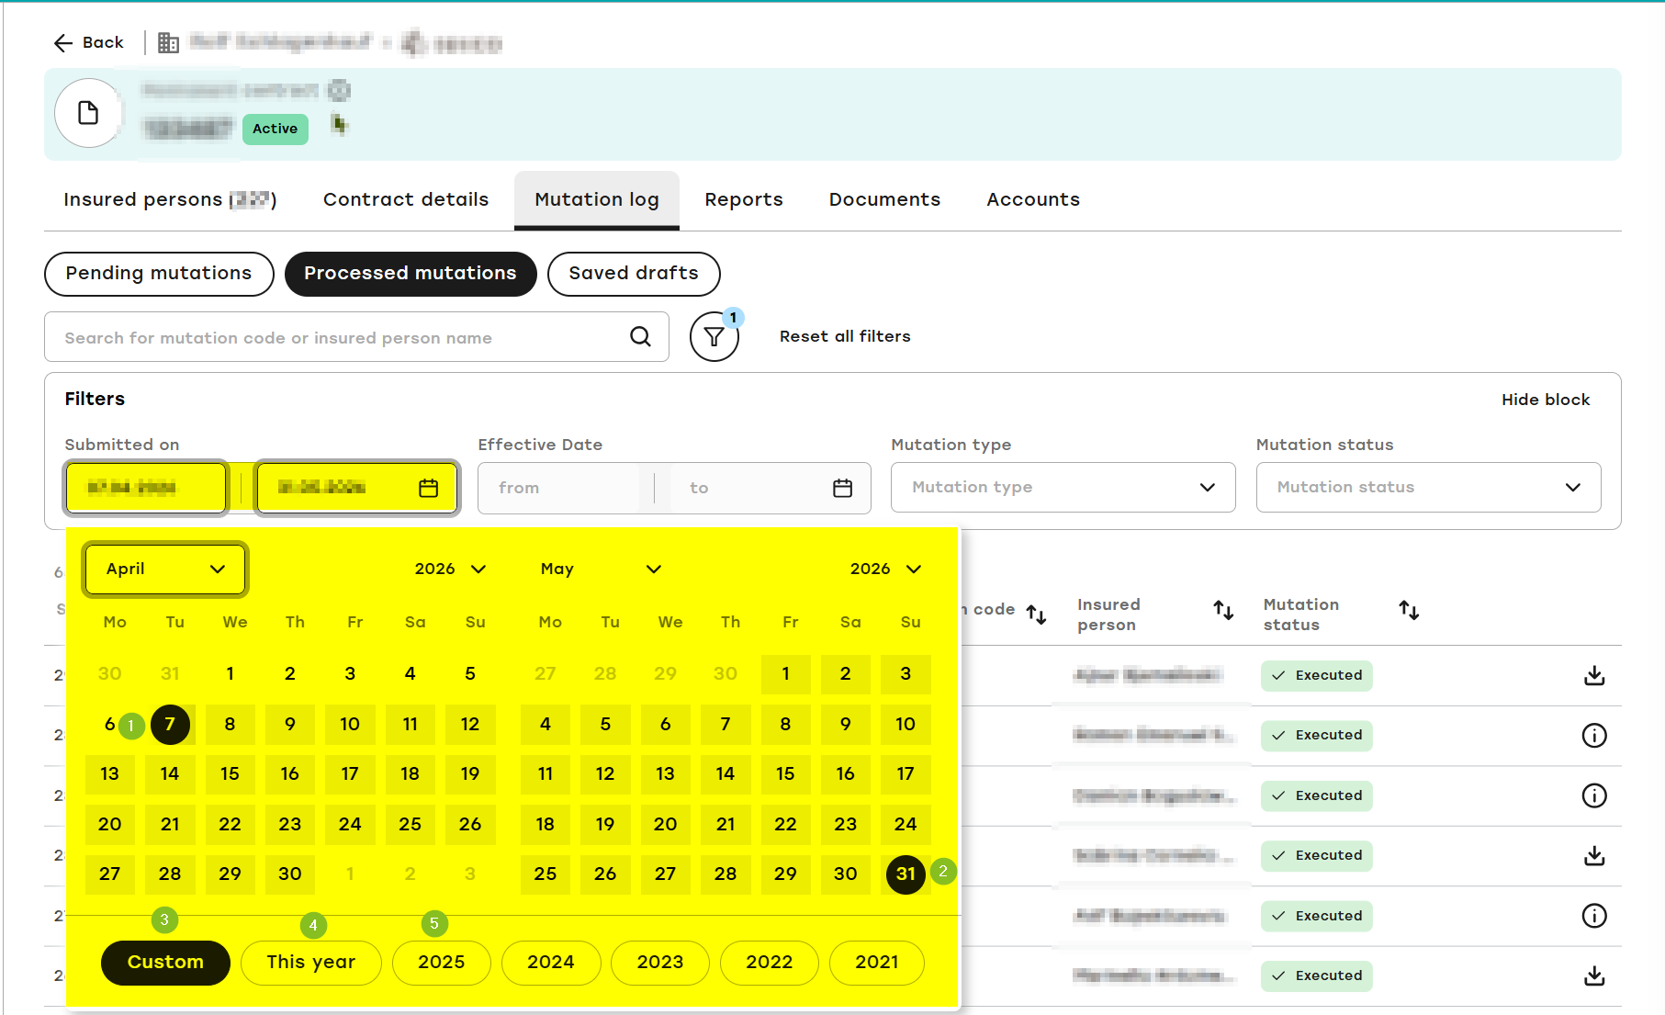The height and width of the screenshot is (1015, 1665).
Task: Click the Submitted on end date field
Action: pyautogui.click(x=356, y=488)
